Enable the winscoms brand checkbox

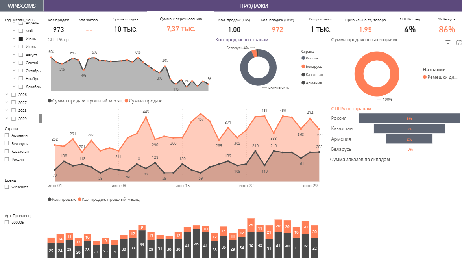pyautogui.click(x=7, y=187)
